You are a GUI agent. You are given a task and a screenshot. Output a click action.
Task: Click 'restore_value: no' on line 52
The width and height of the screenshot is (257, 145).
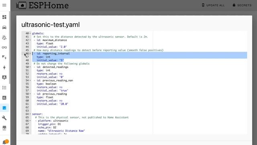49,74
